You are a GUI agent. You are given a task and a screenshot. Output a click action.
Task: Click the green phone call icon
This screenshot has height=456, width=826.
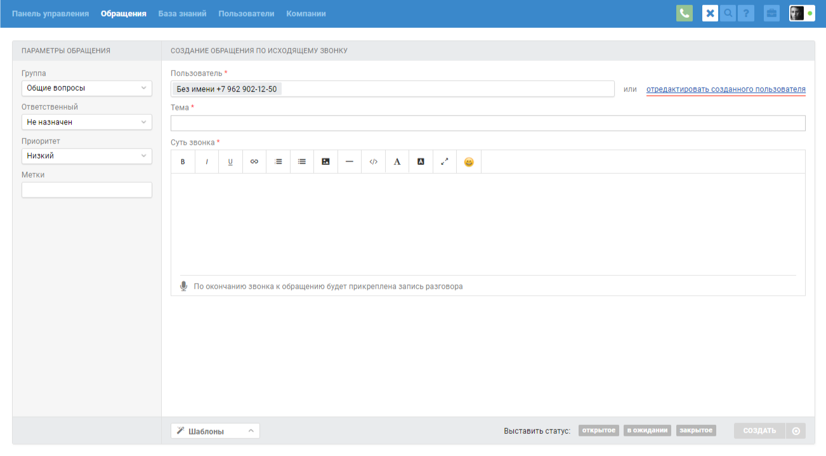point(685,13)
